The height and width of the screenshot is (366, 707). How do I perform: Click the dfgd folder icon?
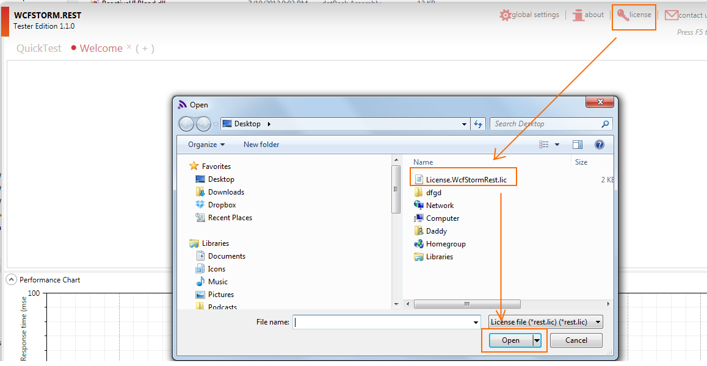pyautogui.click(x=418, y=193)
